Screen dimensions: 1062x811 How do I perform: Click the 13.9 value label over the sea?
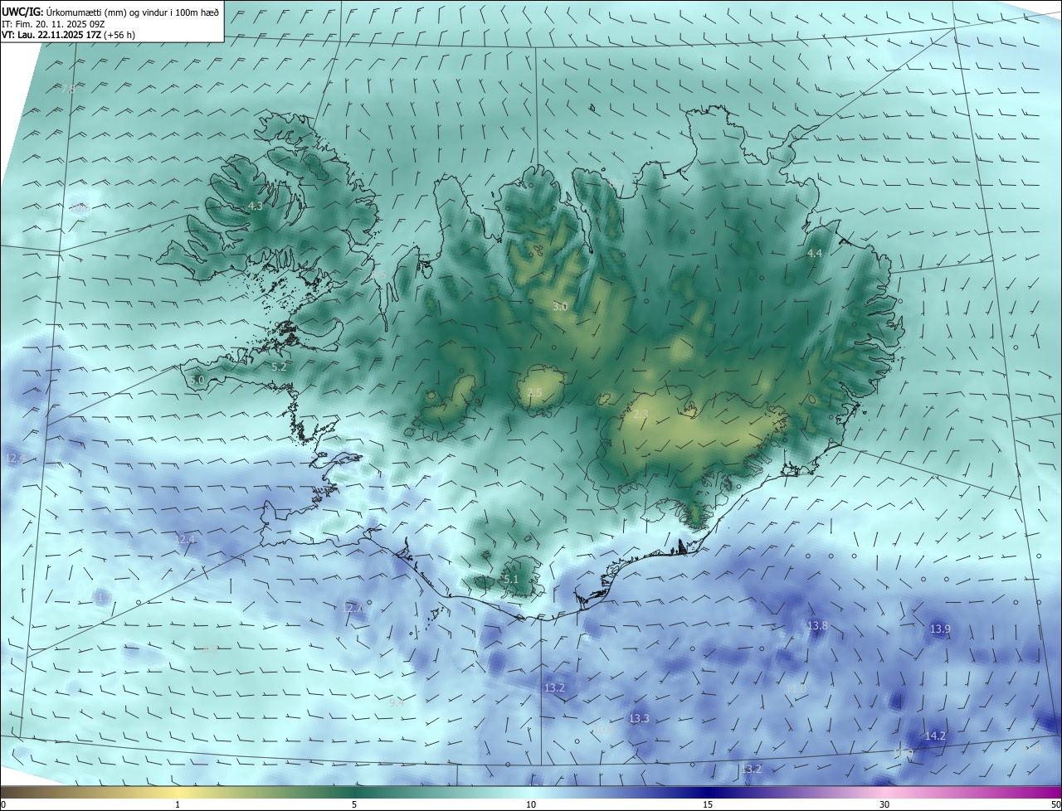pyautogui.click(x=940, y=629)
